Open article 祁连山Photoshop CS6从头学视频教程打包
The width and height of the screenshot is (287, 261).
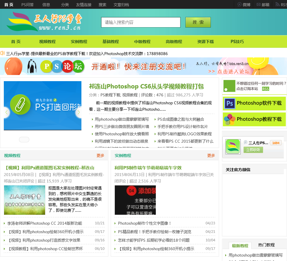coord(146,86)
